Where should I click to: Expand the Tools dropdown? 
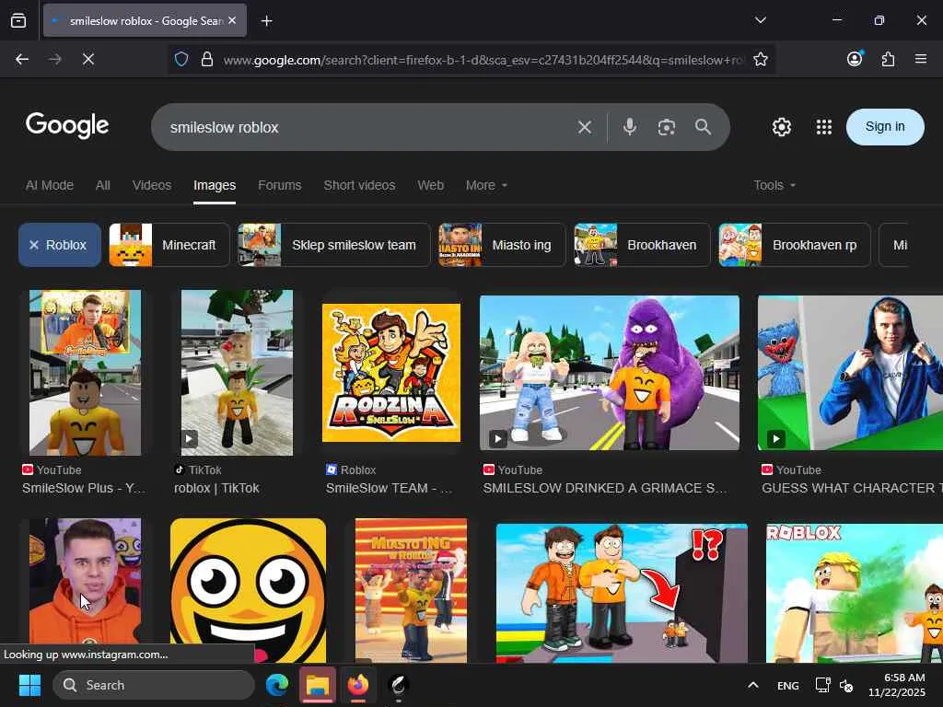coord(774,185)
